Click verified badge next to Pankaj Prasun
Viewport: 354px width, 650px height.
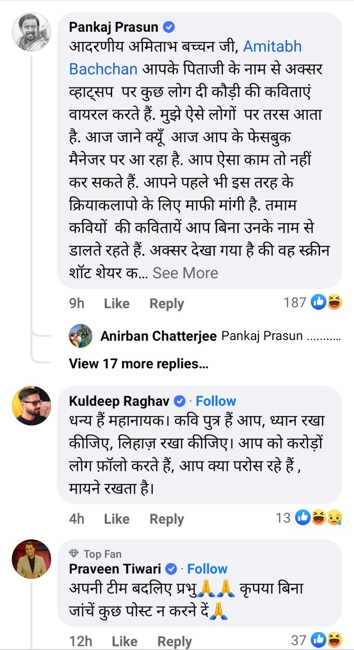(169, 27)
